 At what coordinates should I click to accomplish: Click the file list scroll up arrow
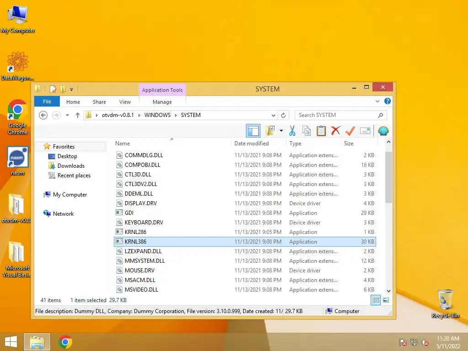[388, 143]
